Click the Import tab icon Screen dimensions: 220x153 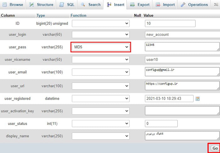(158, 5)
